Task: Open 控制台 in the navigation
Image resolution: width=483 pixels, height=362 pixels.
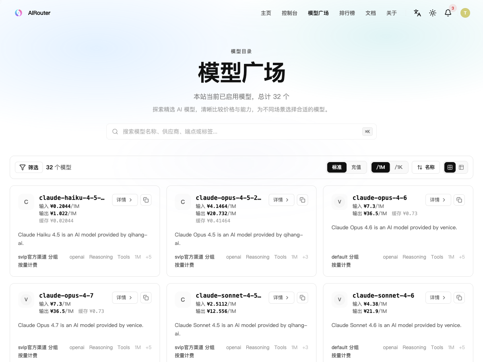Action: [289, 13]
